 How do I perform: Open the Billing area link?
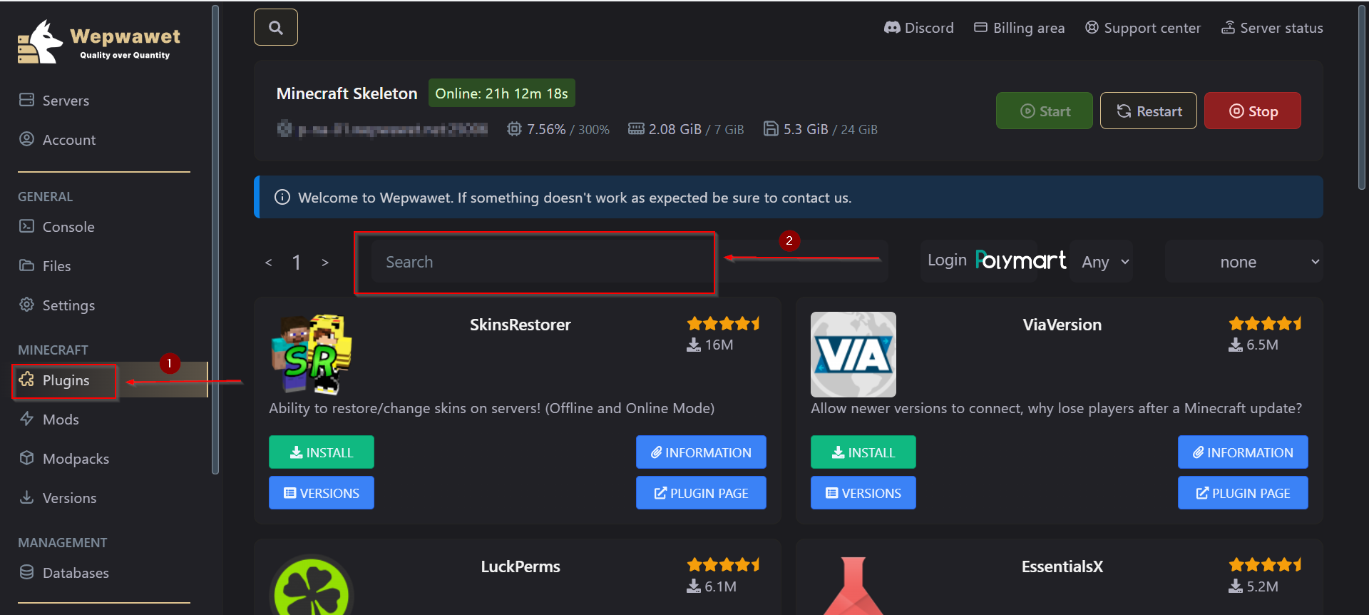click(x=1019, y=28)
